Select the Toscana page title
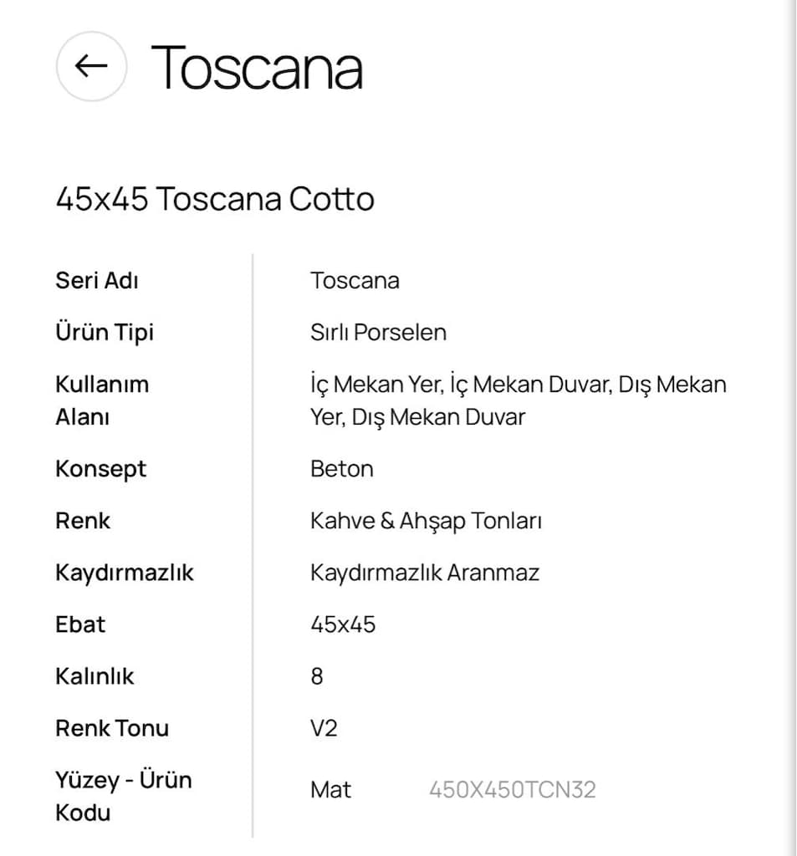The image size is (797, 856). coord(257,68)
